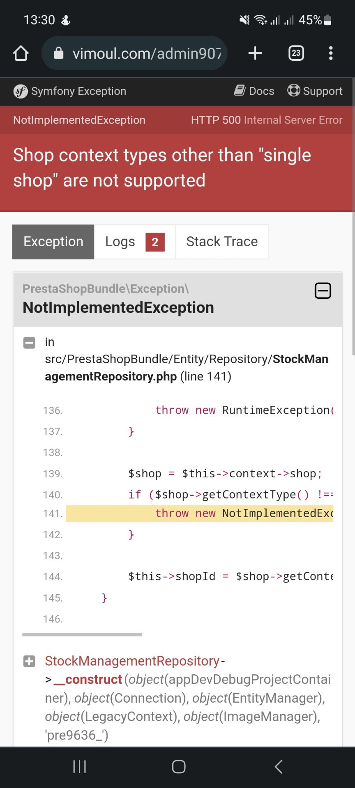This screenshot has height=788, width=355.
Task: Switch to the Stack Trace tab
Action: [x=222, y=242]
